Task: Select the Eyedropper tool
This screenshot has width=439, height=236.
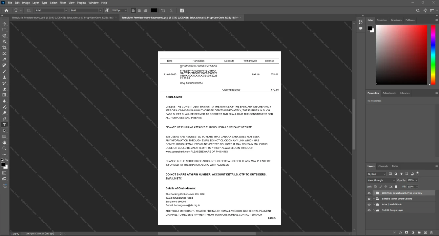Action: pyautogui.click(x=4, y=60)
